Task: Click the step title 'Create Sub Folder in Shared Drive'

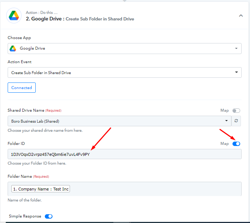Action: (100, 19)
